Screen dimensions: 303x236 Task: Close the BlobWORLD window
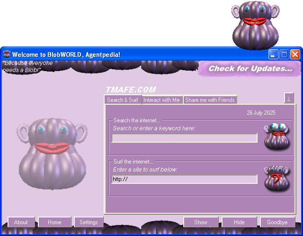click(x=295, y=54)
